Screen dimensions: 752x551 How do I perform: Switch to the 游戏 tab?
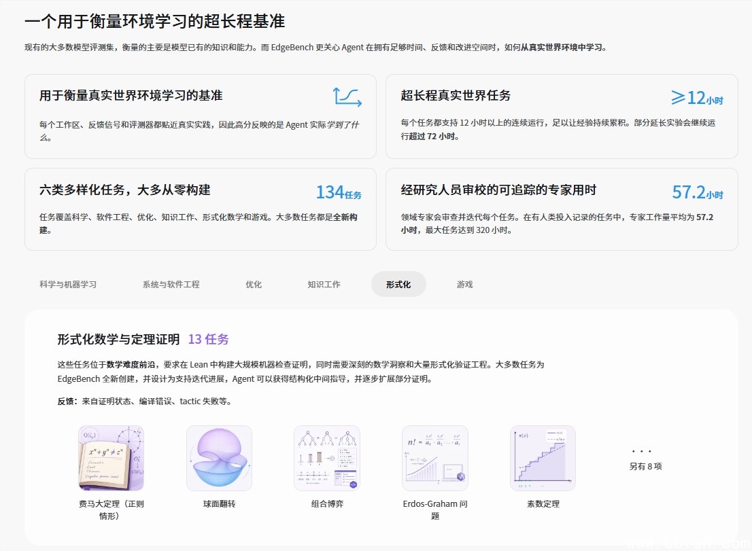(464, 284)
